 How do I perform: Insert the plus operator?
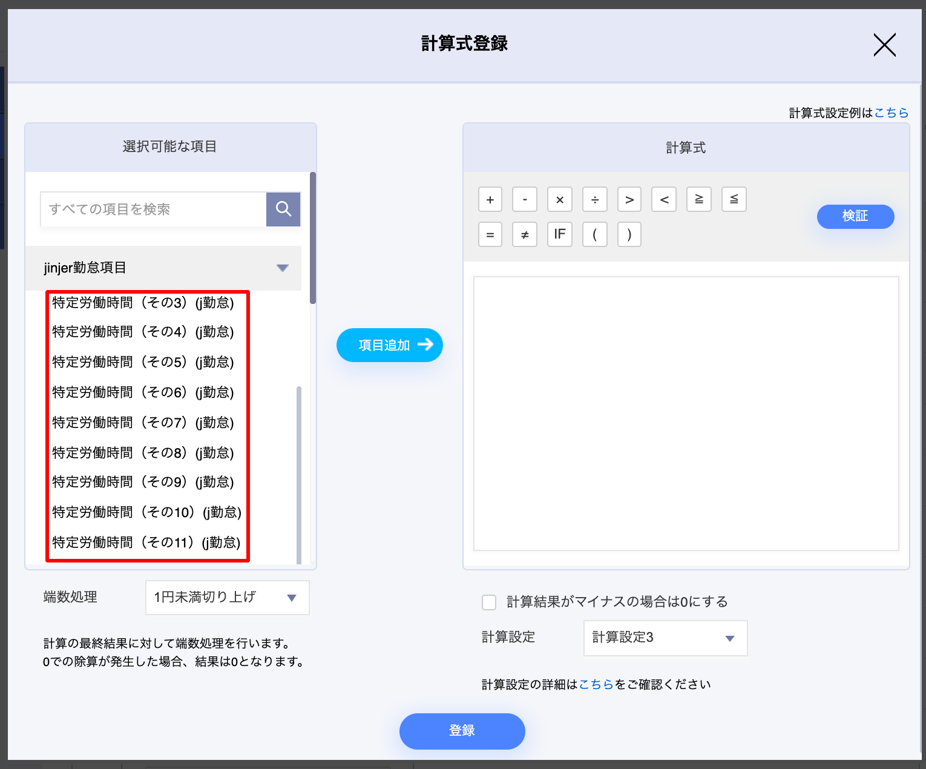(x=490, y=199)
